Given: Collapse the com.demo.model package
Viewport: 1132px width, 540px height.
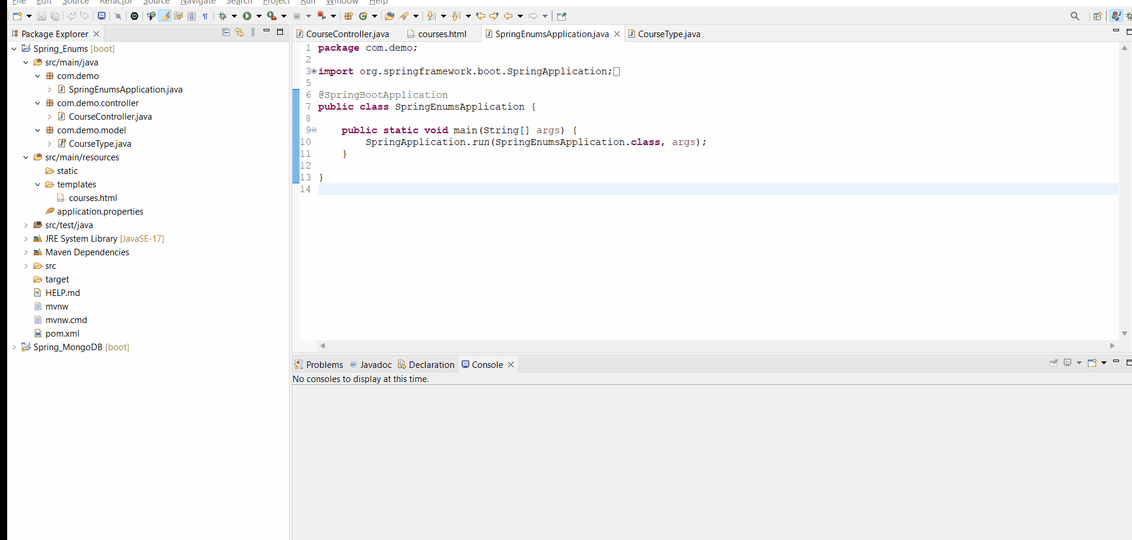Looking at the screenshot, I should [37, 130].
